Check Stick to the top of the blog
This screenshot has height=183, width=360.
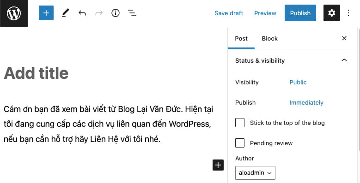pyautogui.click(x=240, y=123)
